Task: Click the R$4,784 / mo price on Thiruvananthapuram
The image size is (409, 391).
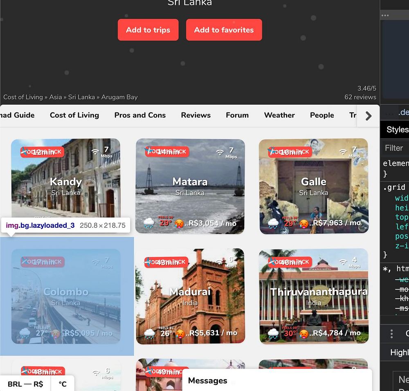Action: [337, 333]
